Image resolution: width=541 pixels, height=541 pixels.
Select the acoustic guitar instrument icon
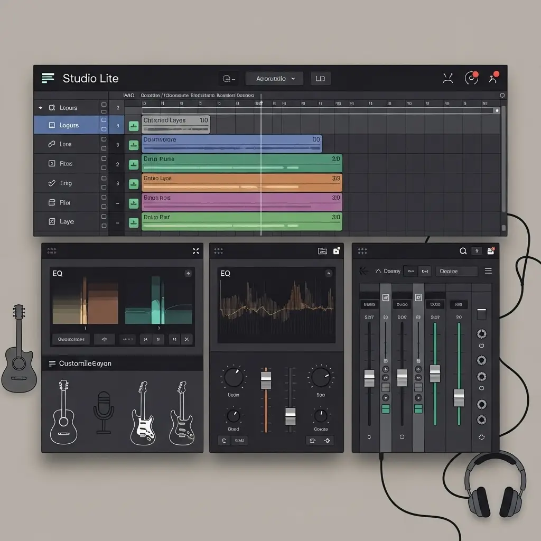63,412
